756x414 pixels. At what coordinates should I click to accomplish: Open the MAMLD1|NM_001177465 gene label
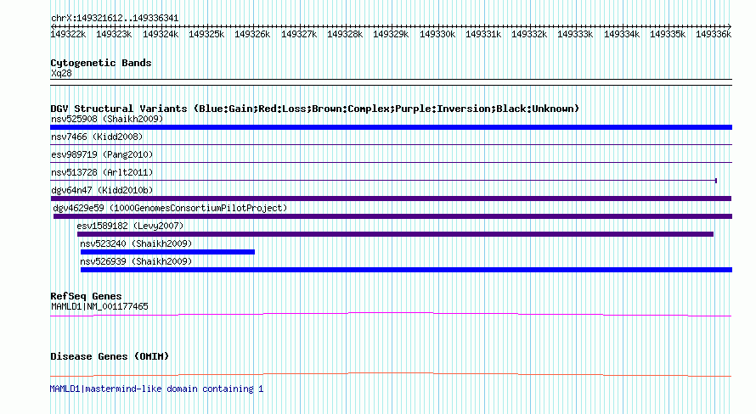[x=99, y=306]
